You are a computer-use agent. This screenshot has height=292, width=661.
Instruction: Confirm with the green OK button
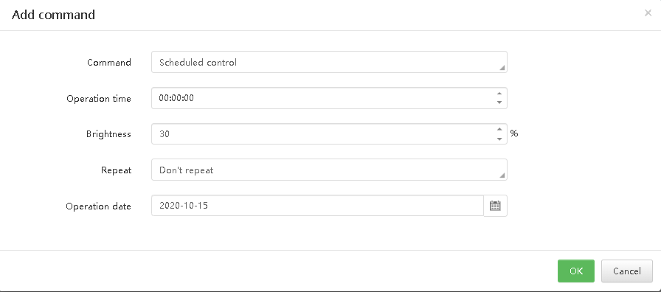point(576,271)
